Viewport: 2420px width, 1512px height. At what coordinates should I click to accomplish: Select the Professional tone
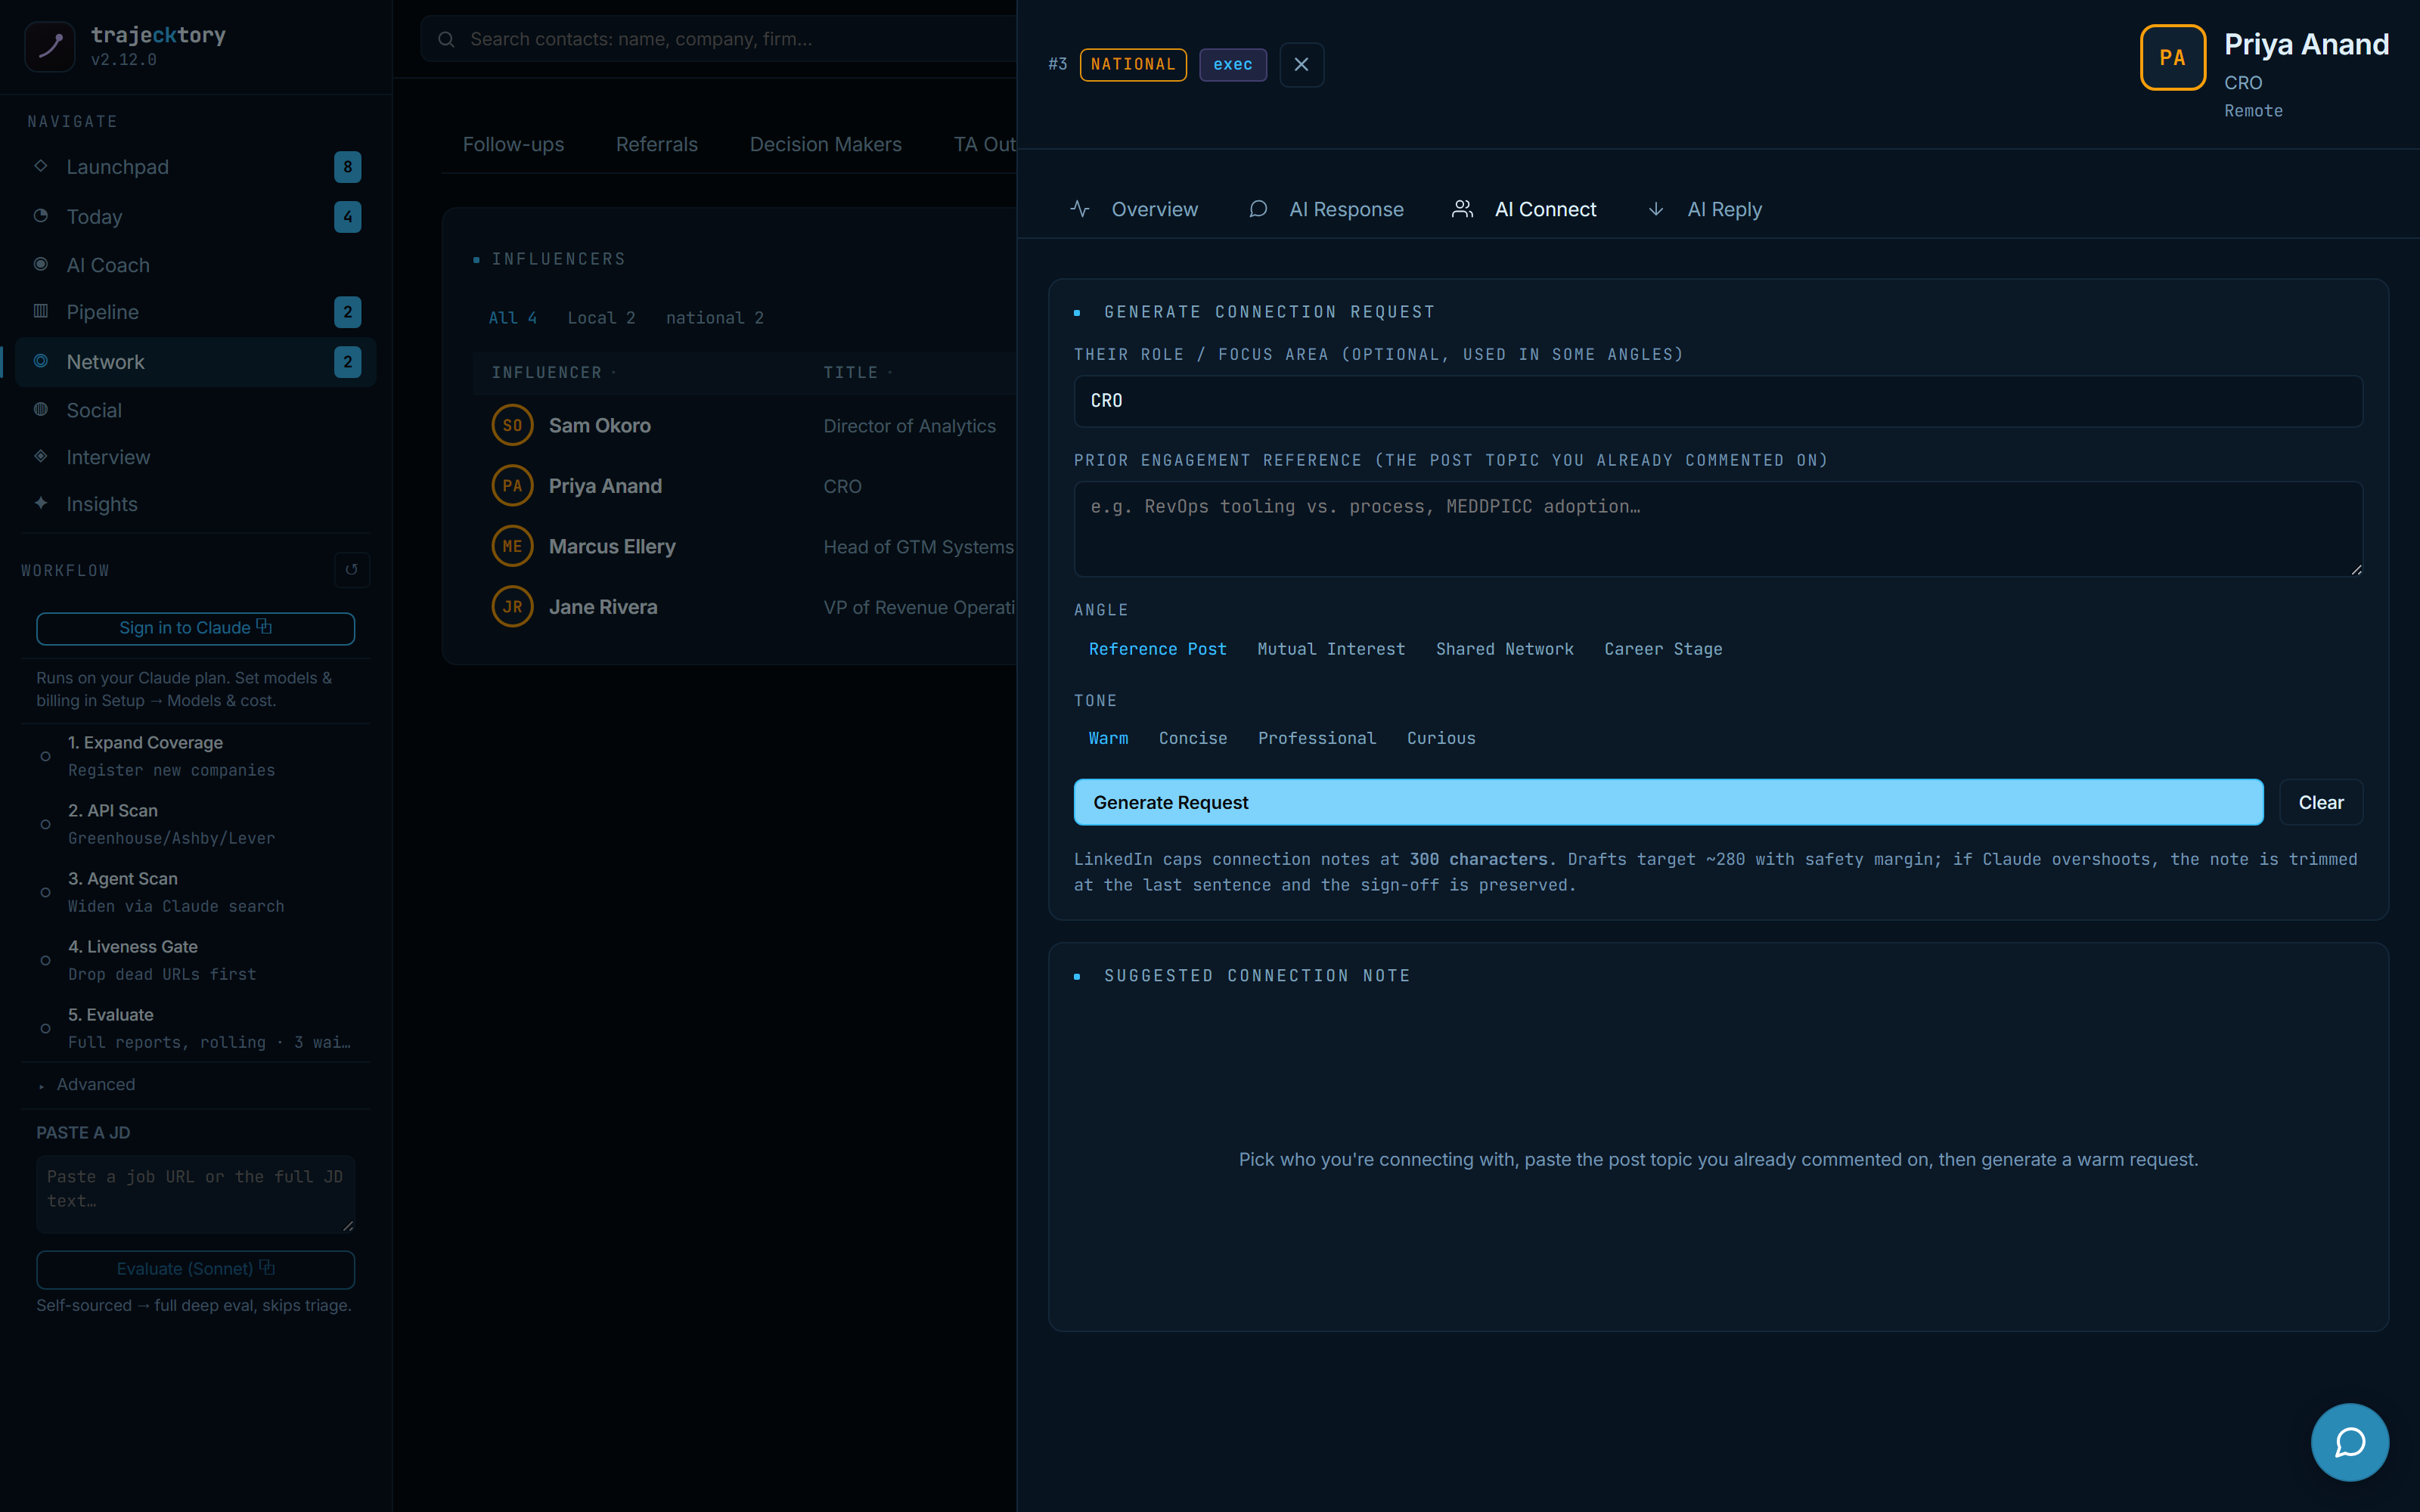click(1316, 738)
